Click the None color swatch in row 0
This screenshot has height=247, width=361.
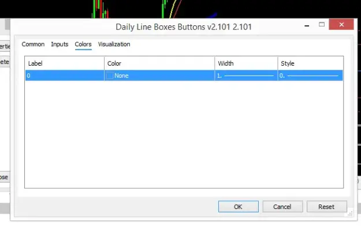coord(110,75)
